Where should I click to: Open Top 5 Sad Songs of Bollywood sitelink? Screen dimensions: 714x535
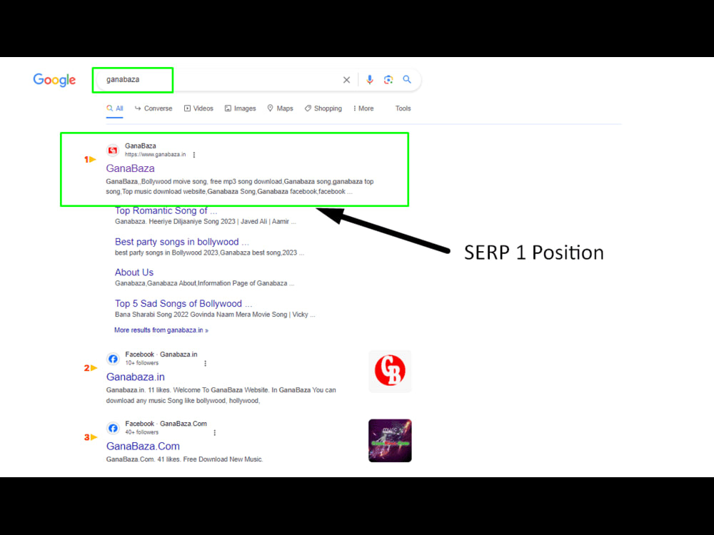(183, 303)
